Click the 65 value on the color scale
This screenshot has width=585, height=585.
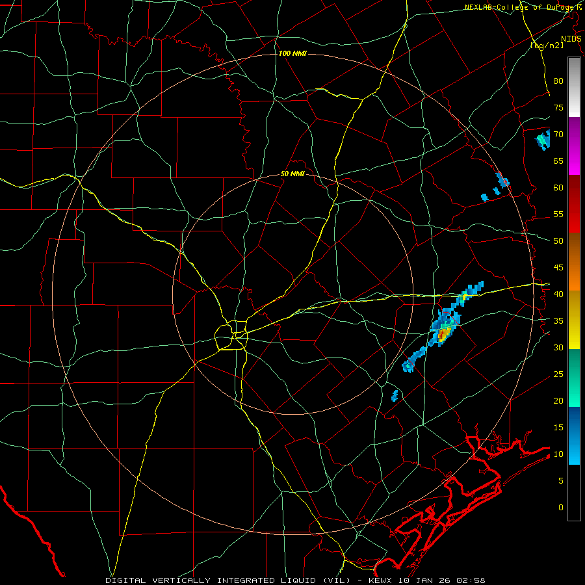click(558, 161)
